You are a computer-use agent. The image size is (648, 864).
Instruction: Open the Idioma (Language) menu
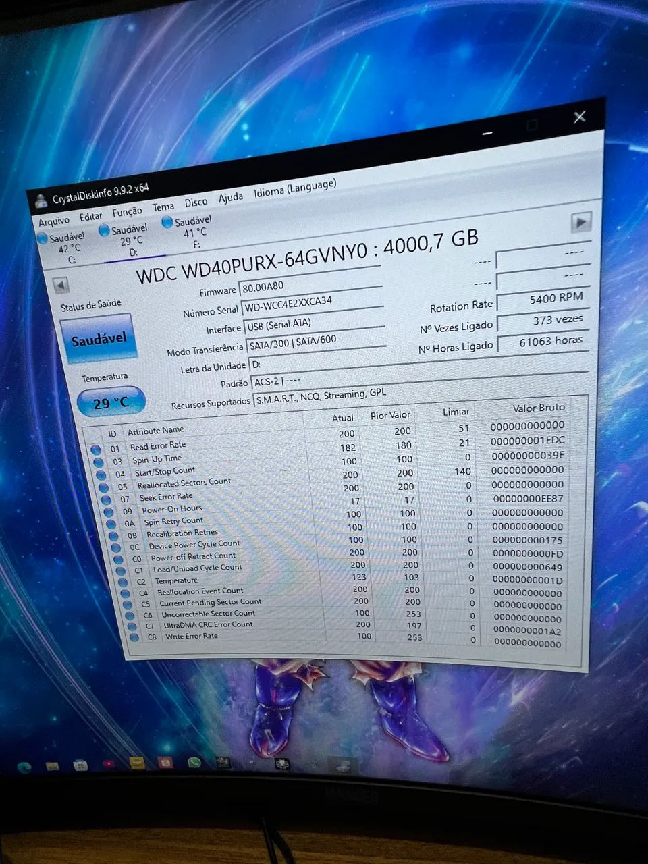(x=295, y=188)
